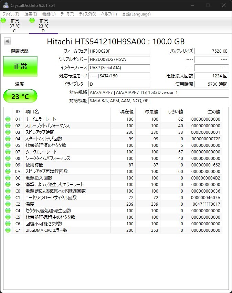Click status dot for ID C5 row
This screenshot has height=293, width=232.
point(8,217)
